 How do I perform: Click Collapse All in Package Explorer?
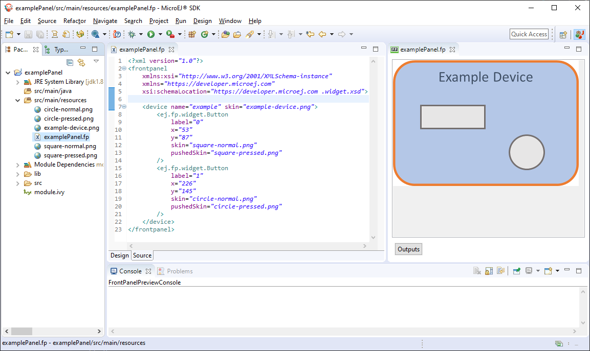coord(70,62)
